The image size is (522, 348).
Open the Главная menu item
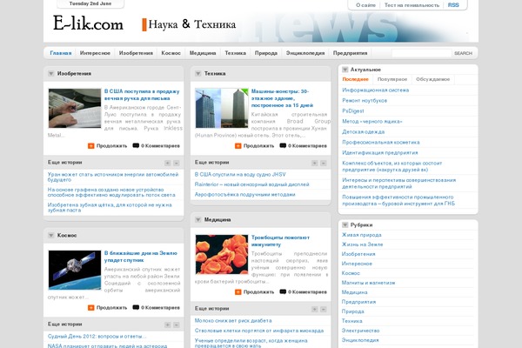(61, 53)
